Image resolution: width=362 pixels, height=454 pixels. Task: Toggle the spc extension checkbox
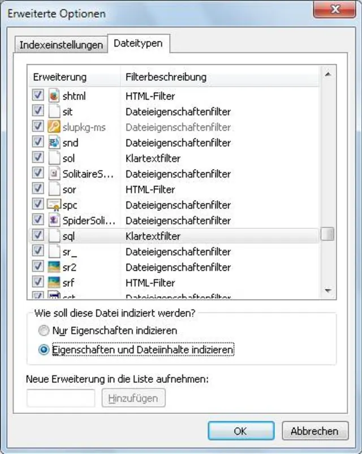point(38,204)
